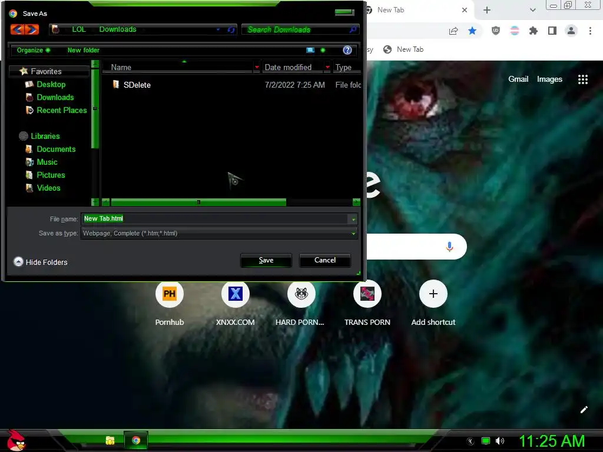Go back with the orange back arrow

point(17,29)
